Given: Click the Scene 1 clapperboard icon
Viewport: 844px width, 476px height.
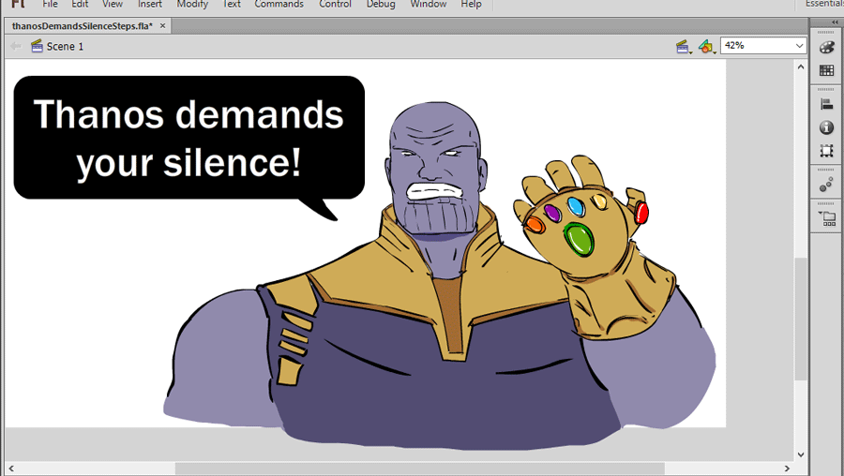Looking at the screenshot, I should [x=37, y=46].
